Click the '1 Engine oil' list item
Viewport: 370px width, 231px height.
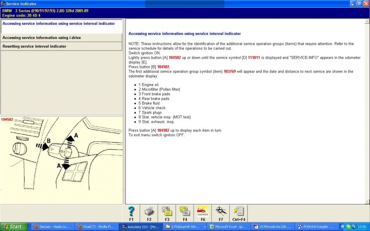tap(148, 85)
